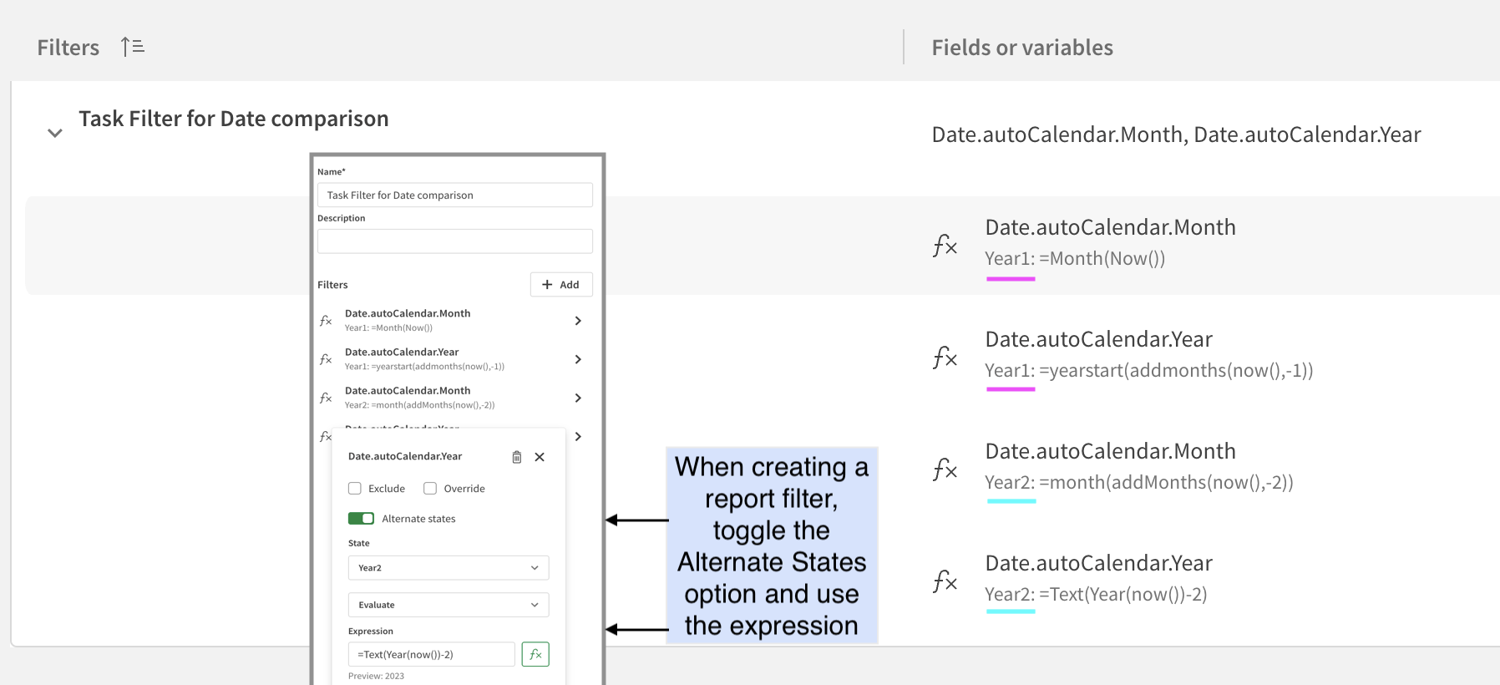Click fx icon of Year2 month(addMonths) in dialog
This screenshot has width=1500, height=685.
(x=326, y=398)
